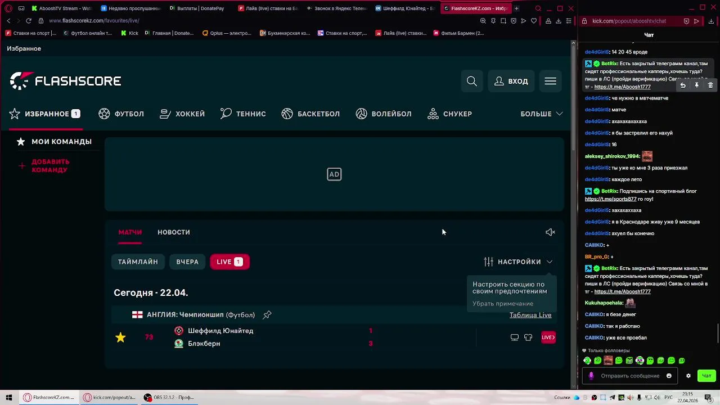The image size is (720, 405).
Task: Toggle the sound mute icon
Action: [x=550, y=232]
